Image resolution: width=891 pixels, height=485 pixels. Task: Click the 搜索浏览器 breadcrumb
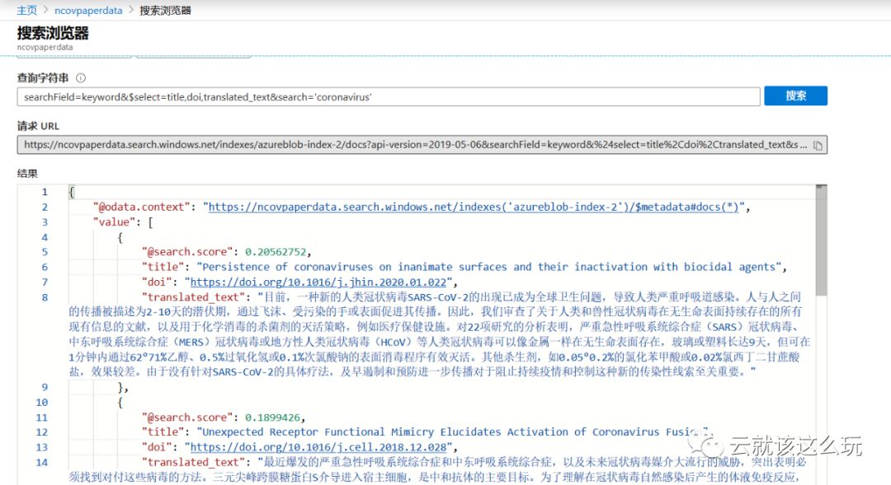pyautogui.click(x=165, y=10)
